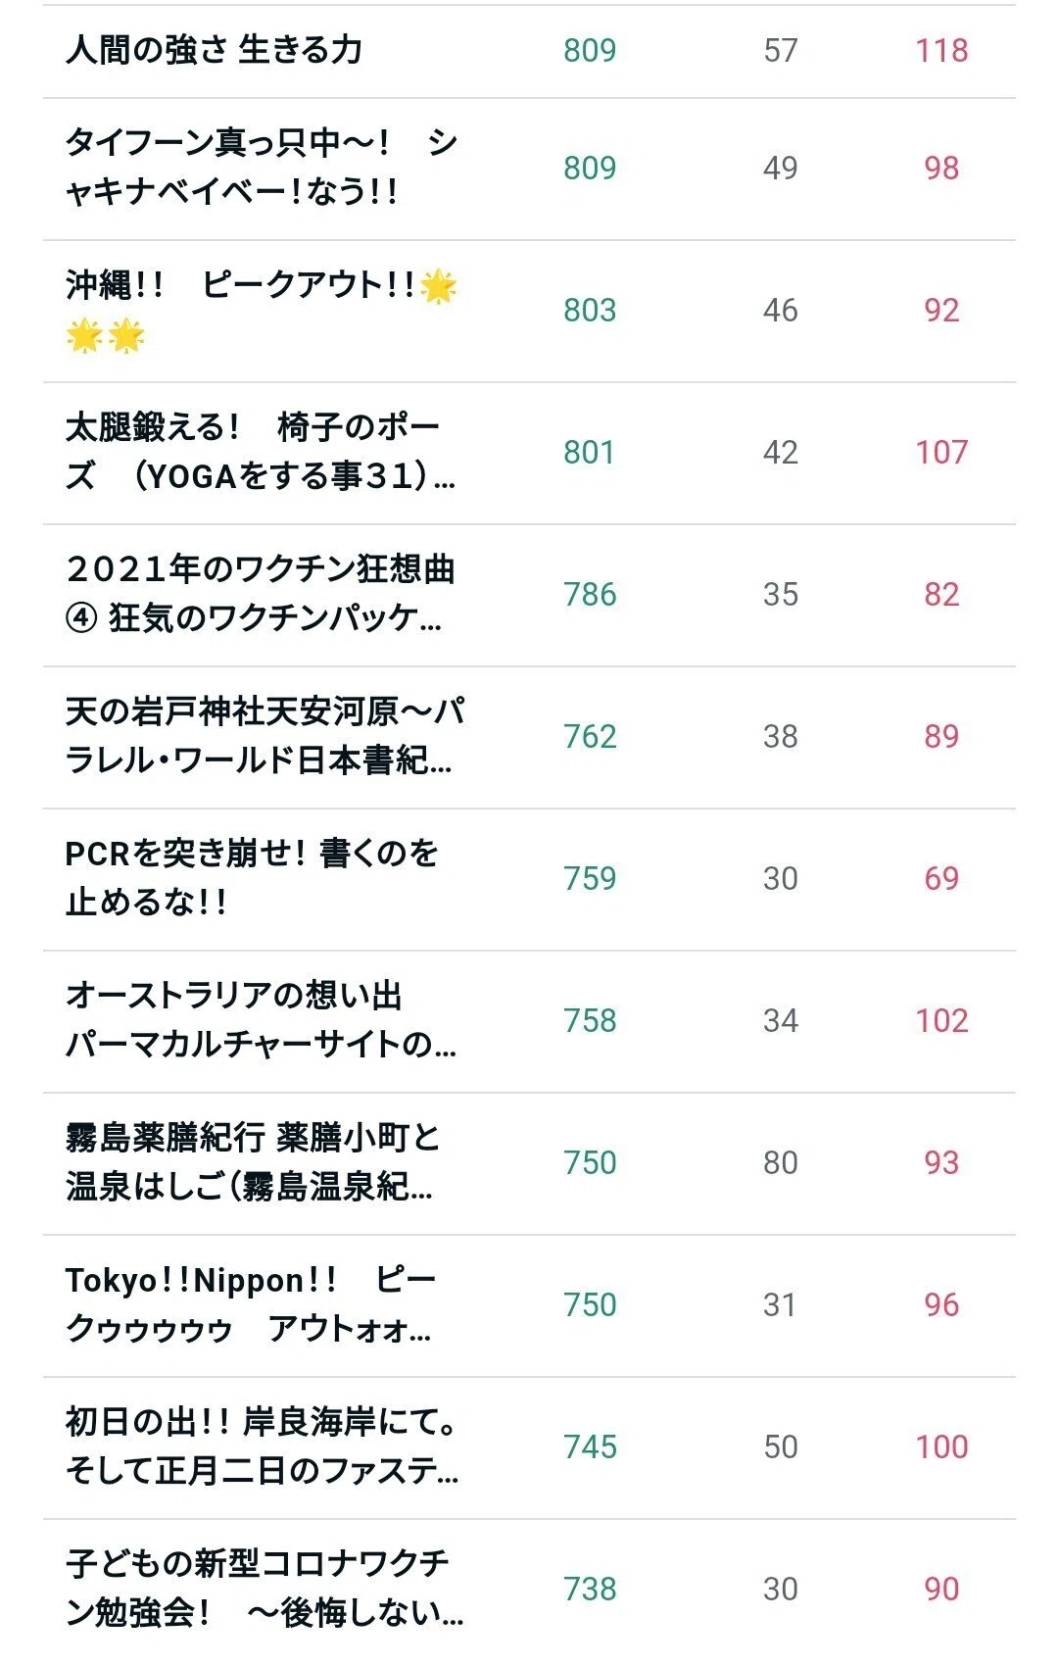Select view count 786 of ワクチン狂想曲
This screenshot has width=1058, height=1666.
point(590,595)
